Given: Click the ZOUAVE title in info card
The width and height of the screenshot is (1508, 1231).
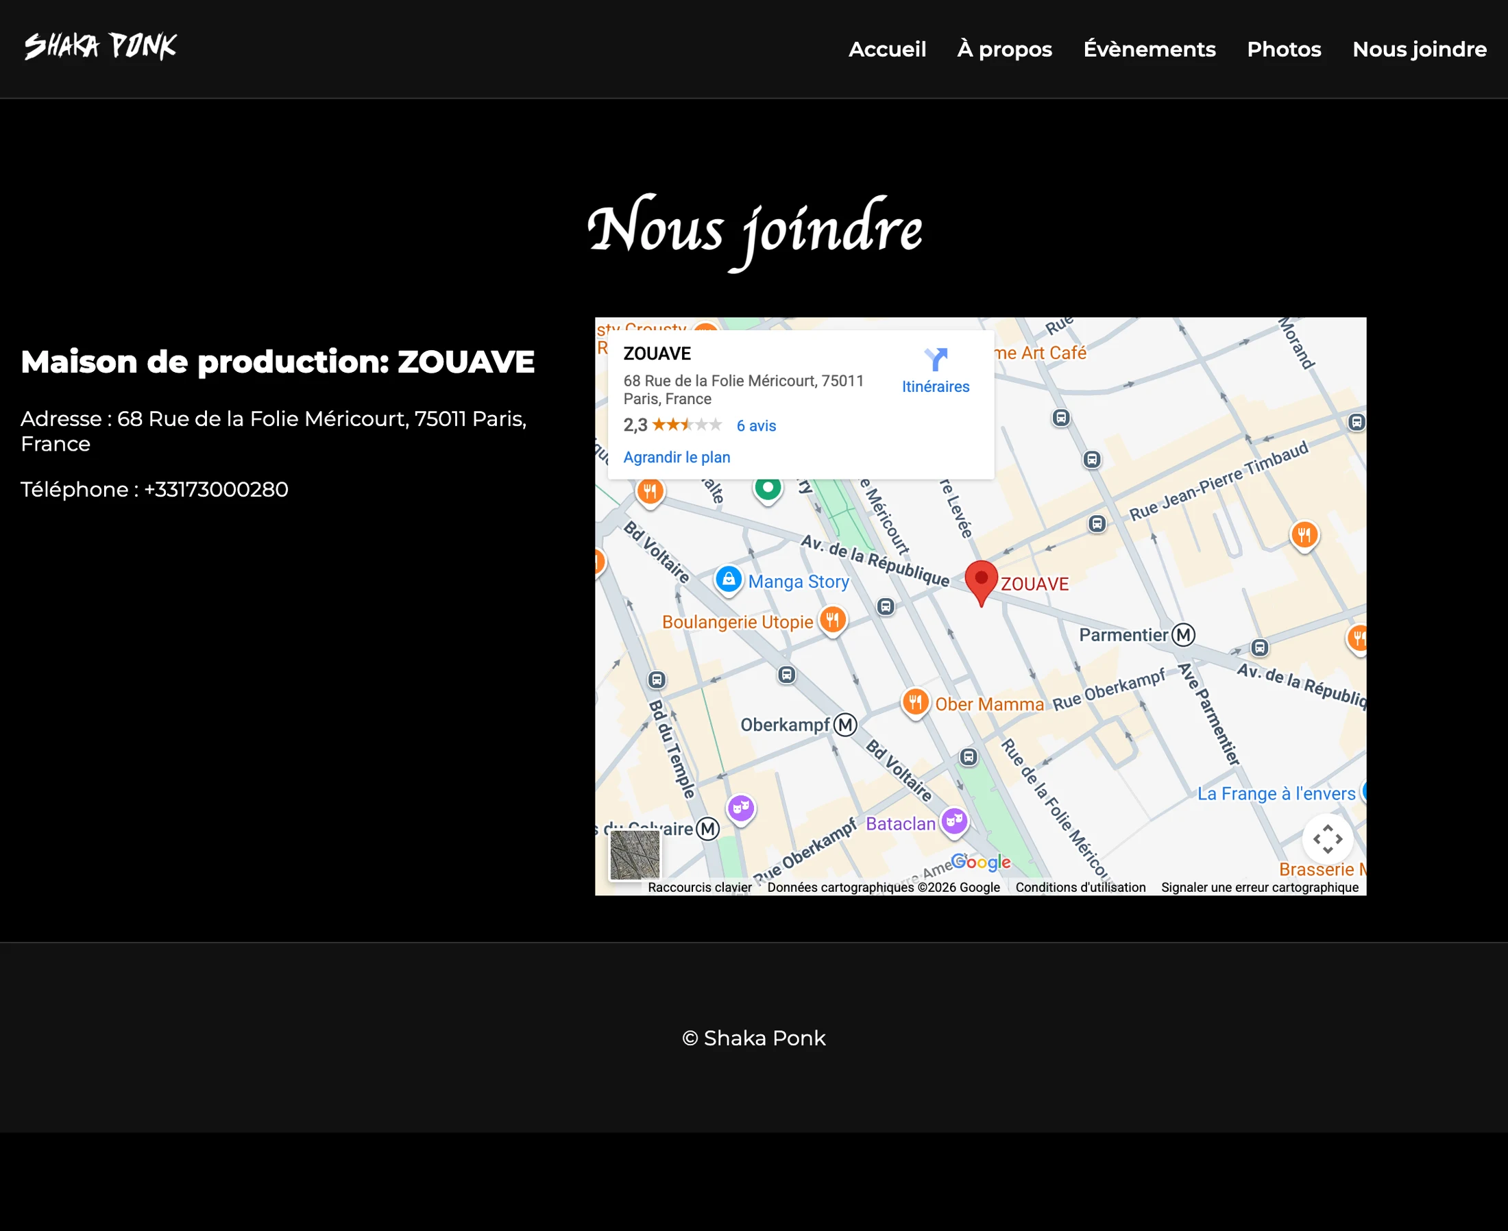Looking at the screenshot, I should [x=657, y=354].
